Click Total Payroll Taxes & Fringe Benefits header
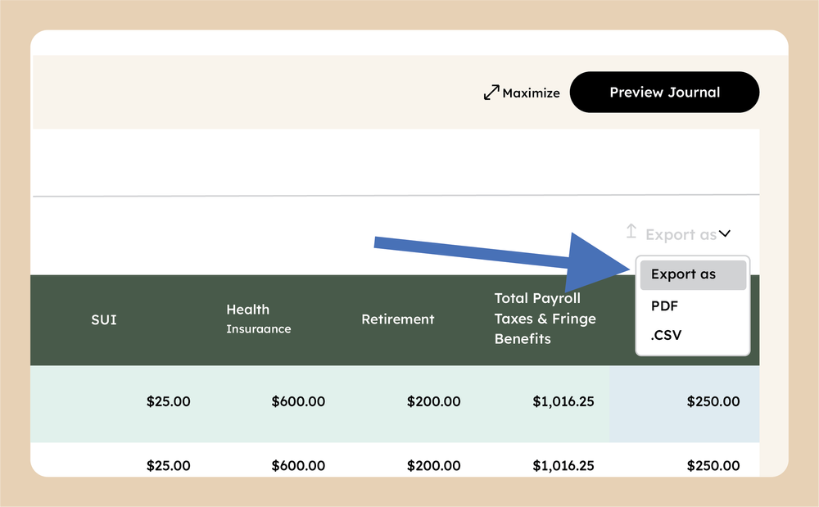 [545, 319]
